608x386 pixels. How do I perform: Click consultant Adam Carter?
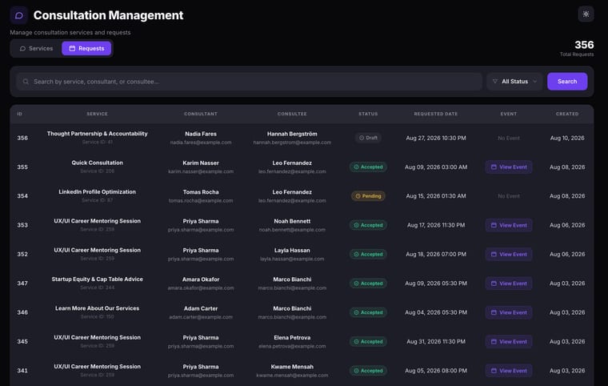(x=201, y=309)
